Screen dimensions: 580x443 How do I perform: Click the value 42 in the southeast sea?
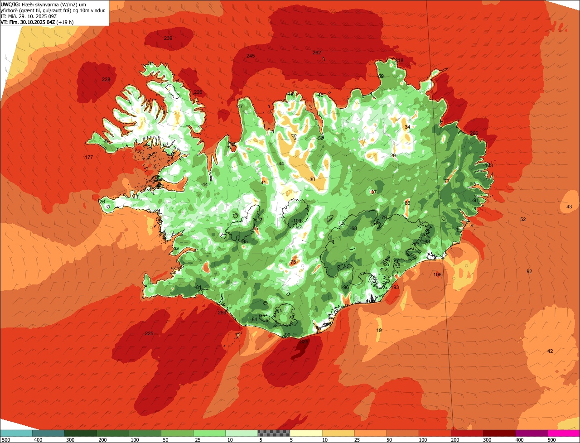[550, 351]
